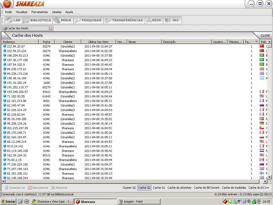The height and width of the screenshot is (205, 273).
Task: Open the IRC chat view
Action: point(172,20)
